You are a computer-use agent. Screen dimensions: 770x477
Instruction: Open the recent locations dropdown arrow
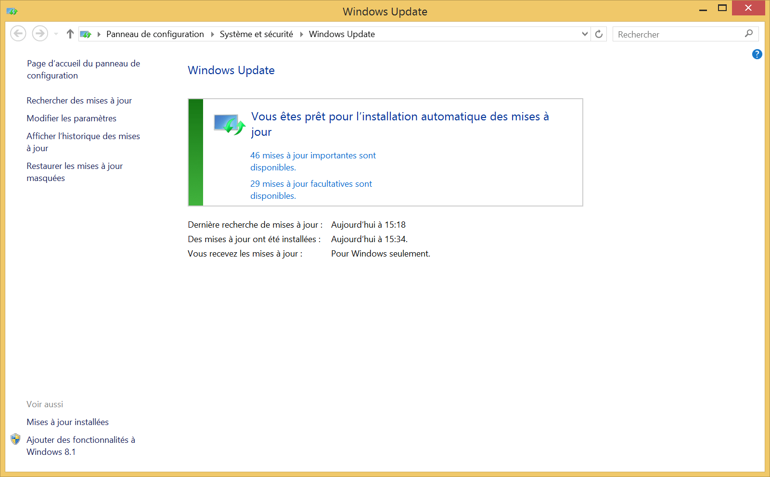coord(56,34)
